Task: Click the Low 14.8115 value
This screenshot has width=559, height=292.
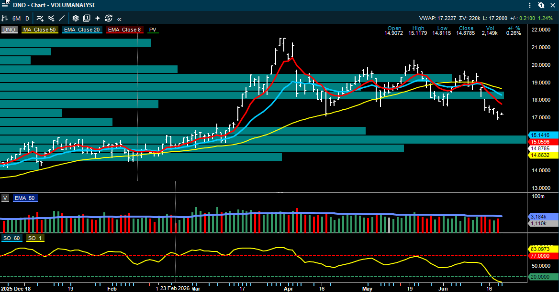Action: click(x=442, y=33)
